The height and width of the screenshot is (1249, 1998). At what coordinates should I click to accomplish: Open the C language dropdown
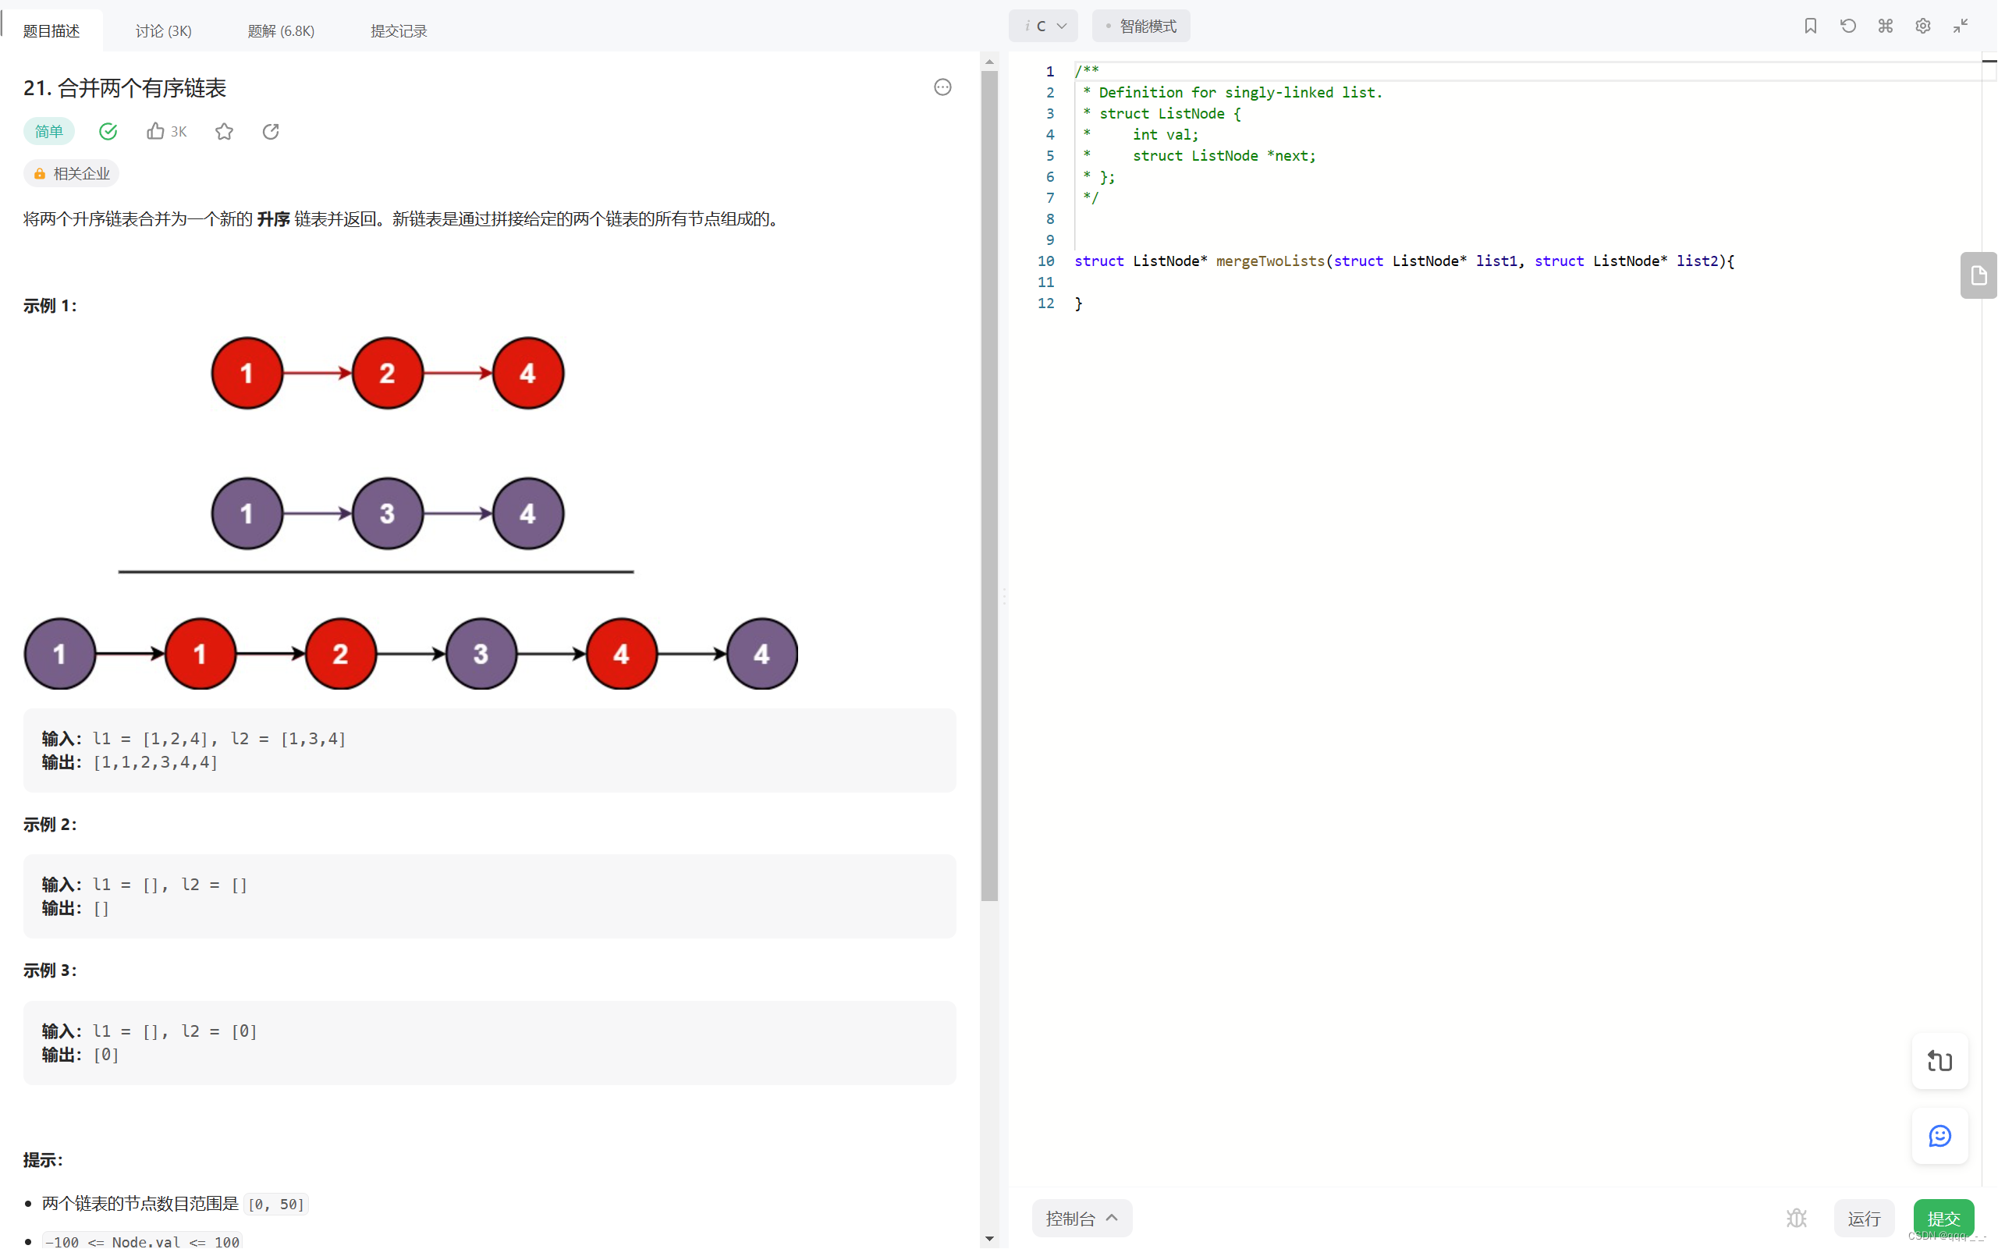point(1044,27)
